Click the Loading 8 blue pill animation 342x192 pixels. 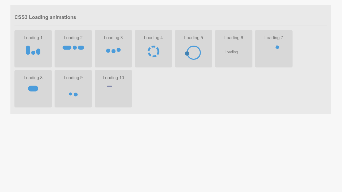pyautogui.click(x=33, y=89)
